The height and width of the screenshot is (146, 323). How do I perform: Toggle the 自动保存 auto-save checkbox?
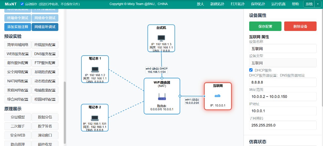pos(22,4)
